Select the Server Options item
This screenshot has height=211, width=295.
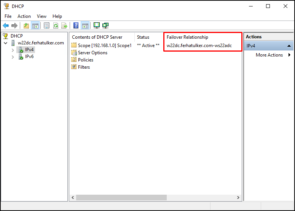(x=92, y=53)
